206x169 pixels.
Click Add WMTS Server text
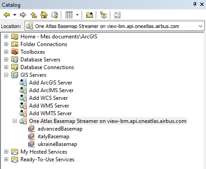[50, 113]
